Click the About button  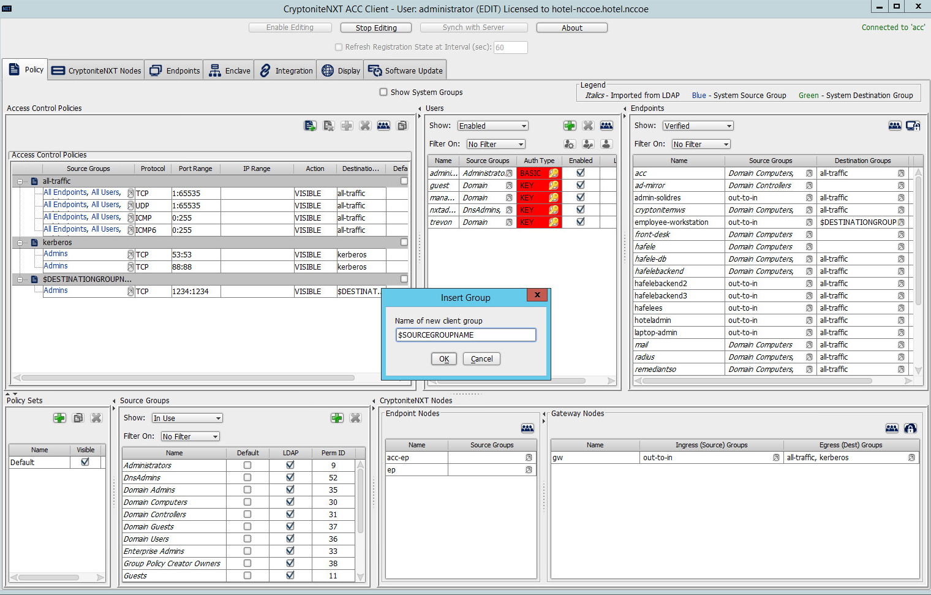[x=572, y=28]
